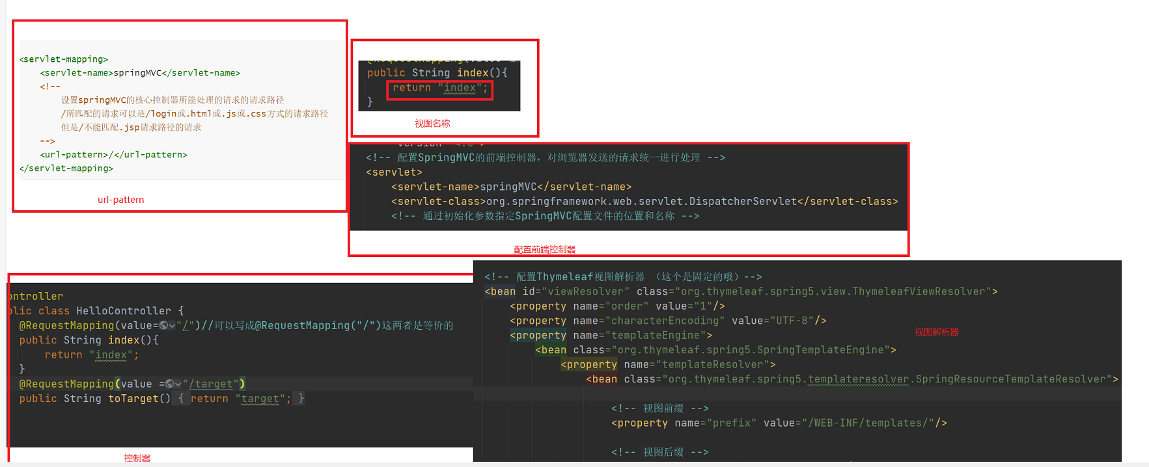This screenshot has width=1149, height=467.
Task: Click the red "url-pattern" caption
Action: [121, 200]
